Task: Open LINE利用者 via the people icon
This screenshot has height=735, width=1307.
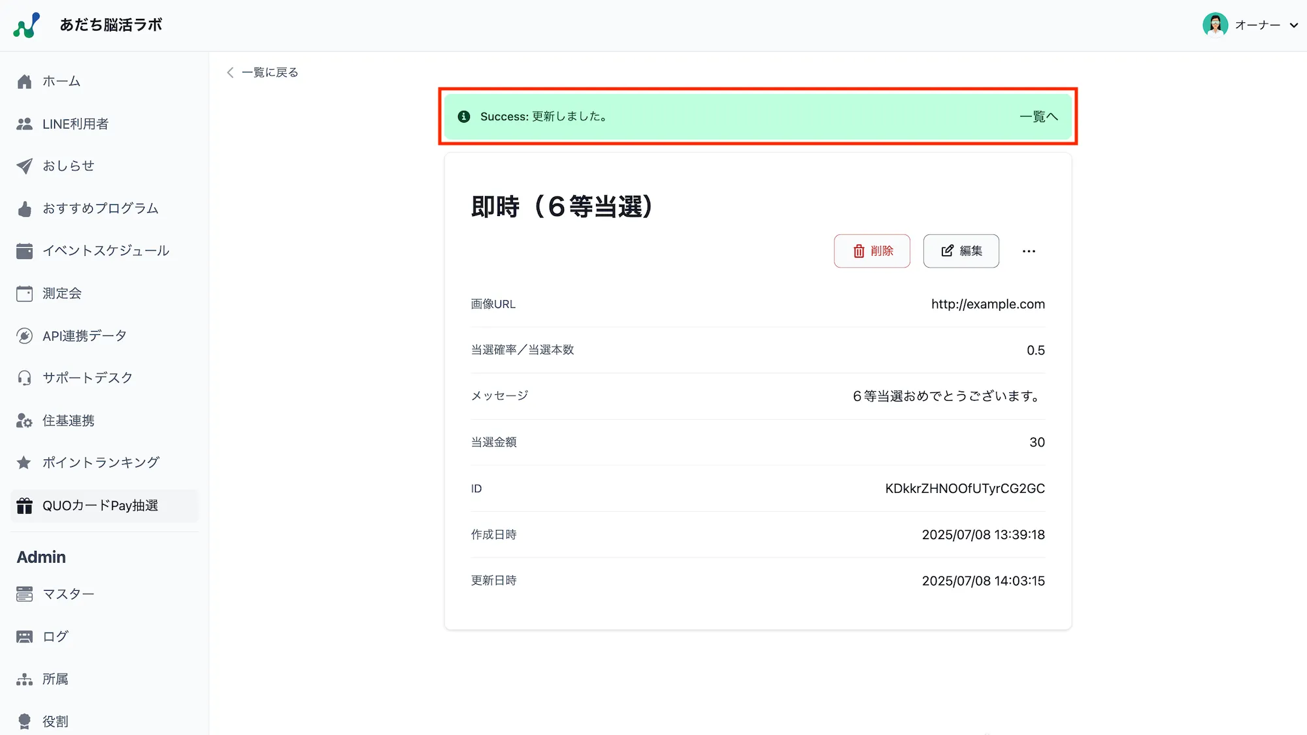Action: tap(24, 123)
